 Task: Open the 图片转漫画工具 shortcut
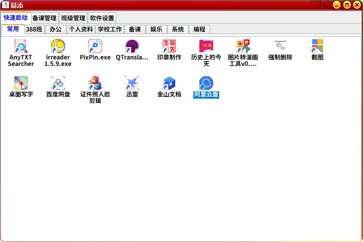point(243,46)
